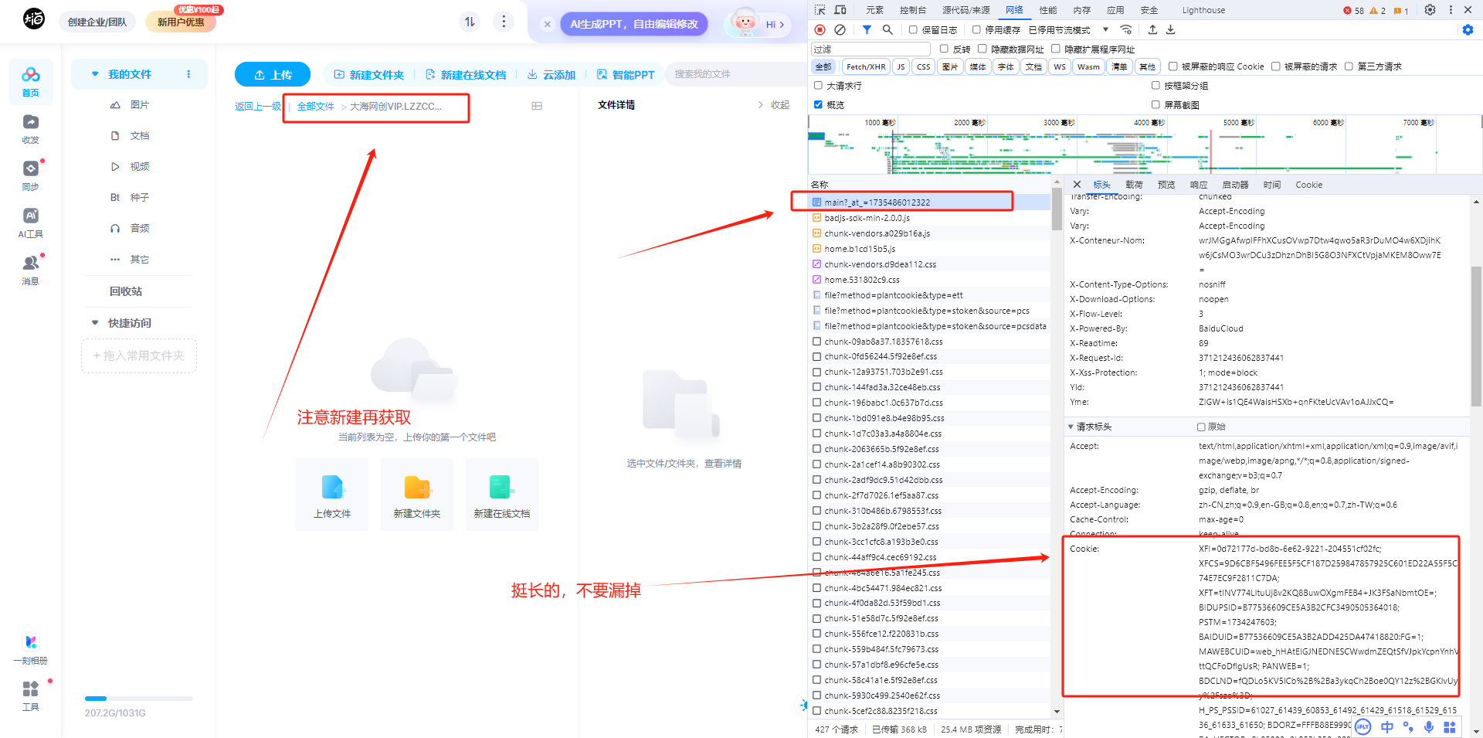Uncheck the 概览 checkbox

pyautogui.click(x=818, y=104)
